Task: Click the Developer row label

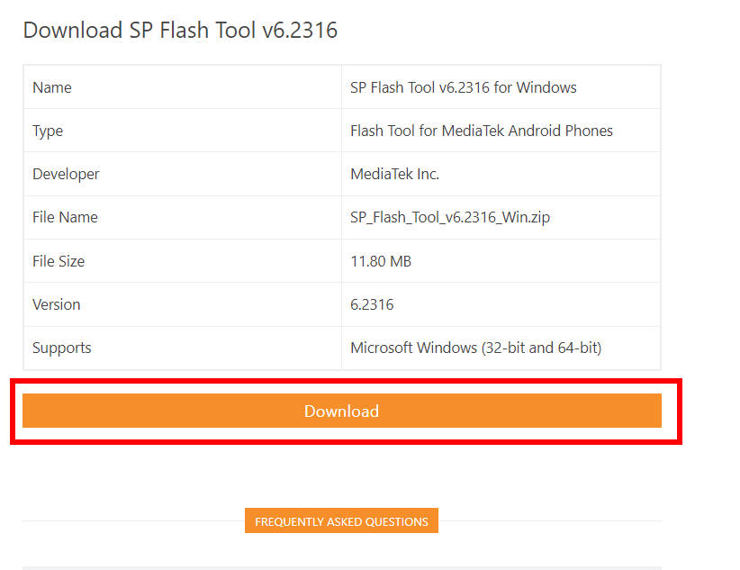Action: tap(66, 175)
